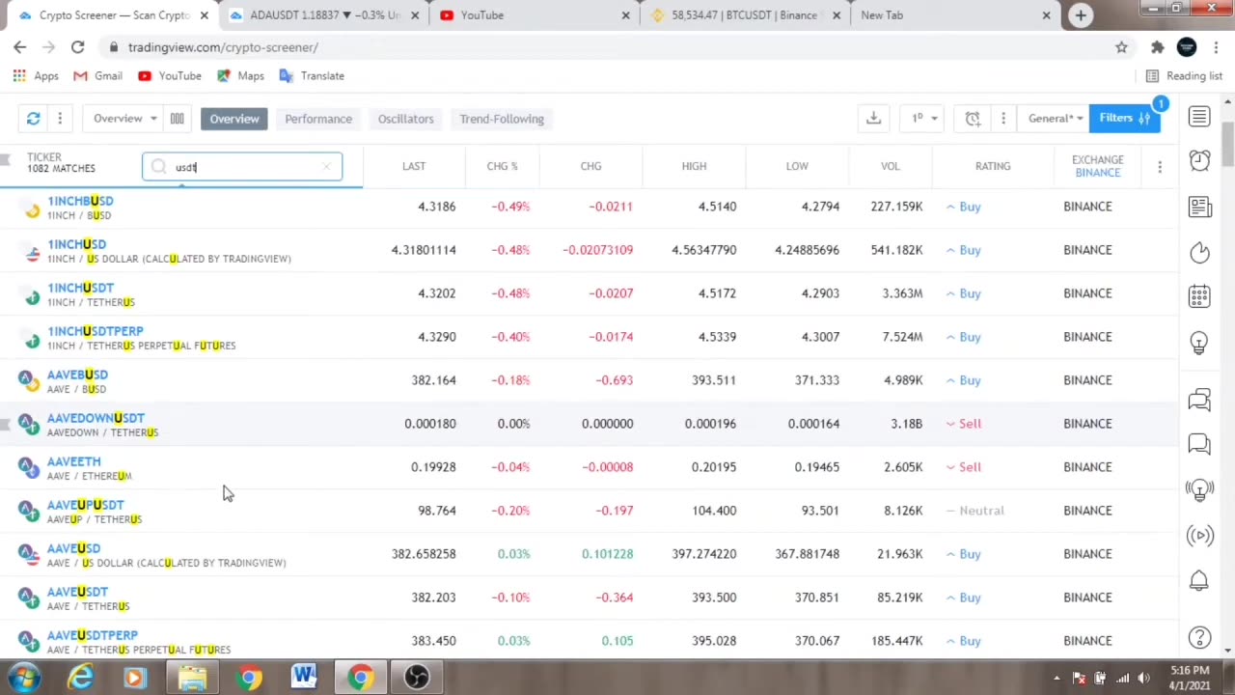Image resolution: width=1235 pixels, height=695 pixels.
Task: Open the column settings three-dot menu
Action: click(x=1160, y=167)
